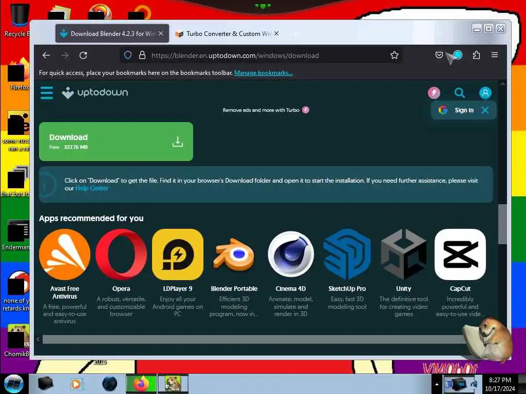The height and width of the screenshot is (394, 526).
Task: Open Avast Free Antivirus app icon
Action: pos(65,254)
